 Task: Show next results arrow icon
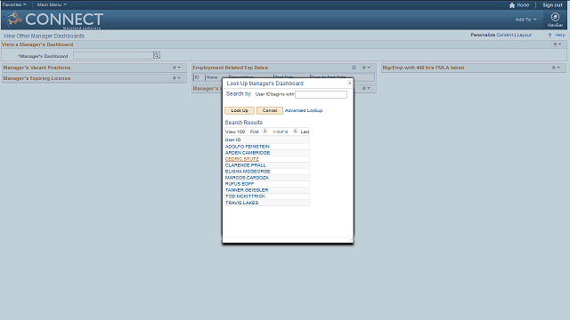[x=296, y=132]
